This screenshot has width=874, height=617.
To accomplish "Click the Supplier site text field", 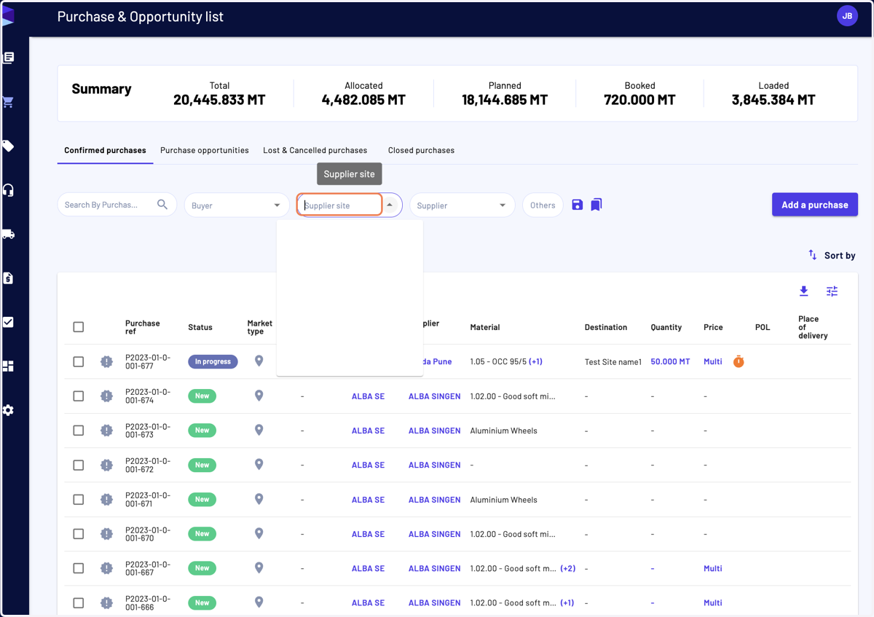I will click(x=340, y=205).
